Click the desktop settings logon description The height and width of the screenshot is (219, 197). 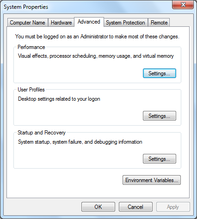[x=59, y=99]
